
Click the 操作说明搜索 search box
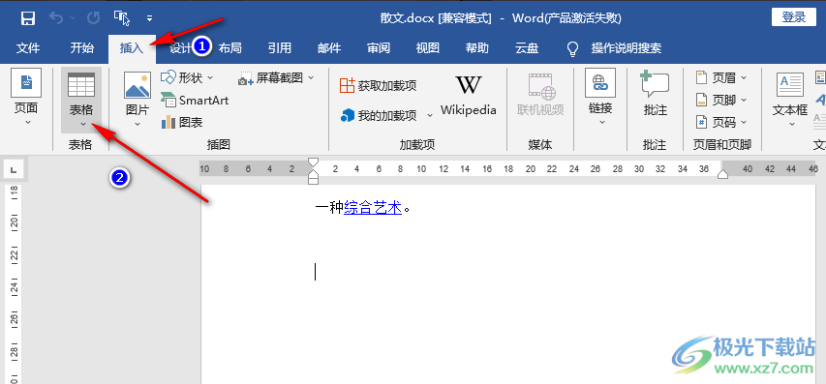(627, 48)
